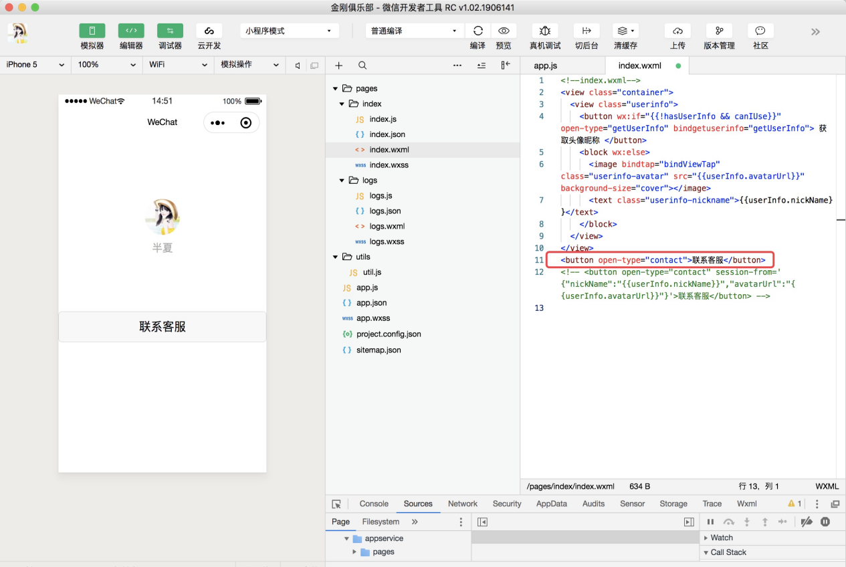Toggle the 模拟器 simulator panel
This screenshot has height=567, width=846.
pos(92,31)
